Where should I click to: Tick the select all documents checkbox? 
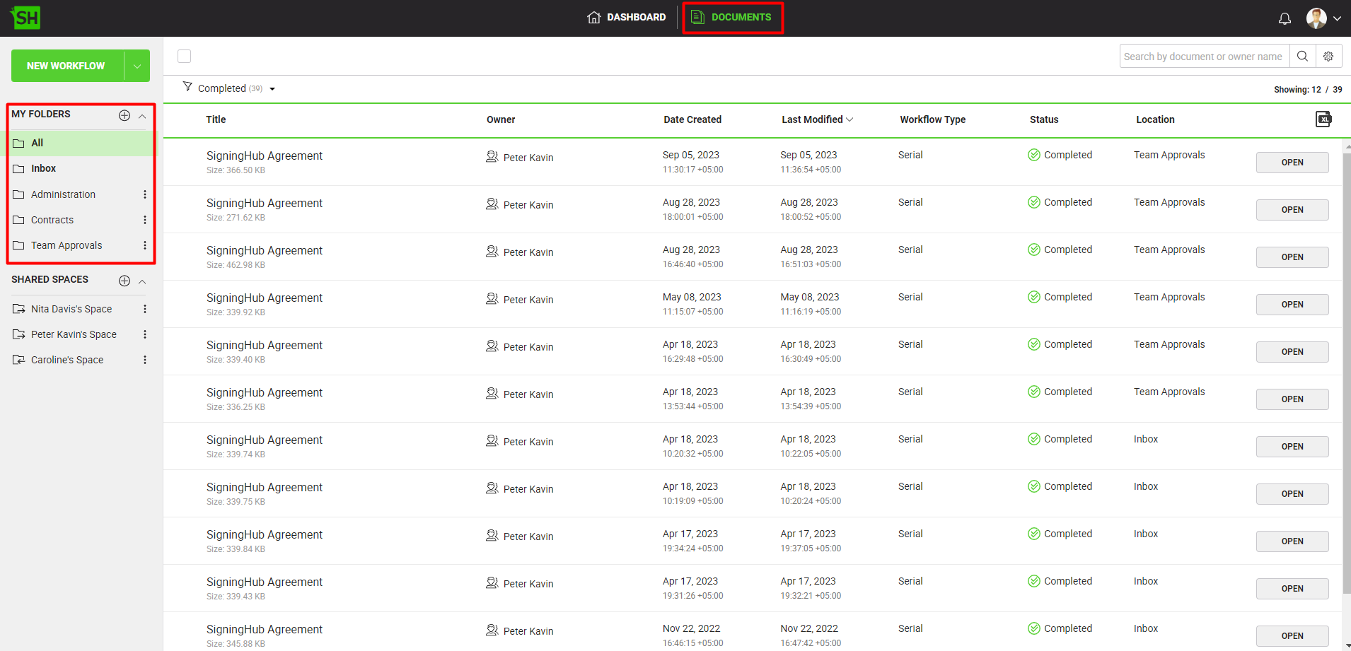pos(185,57)
